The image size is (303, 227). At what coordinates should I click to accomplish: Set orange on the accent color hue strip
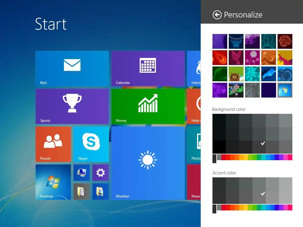pyautogui.click(x=237, y=207)
